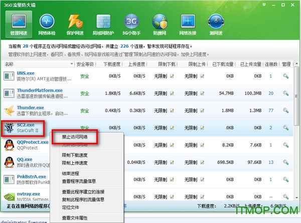This screenshot has height=223, width=301.
Task: Open the 防蹭网 globe shield icon
Action: click(x=160, y=24)
